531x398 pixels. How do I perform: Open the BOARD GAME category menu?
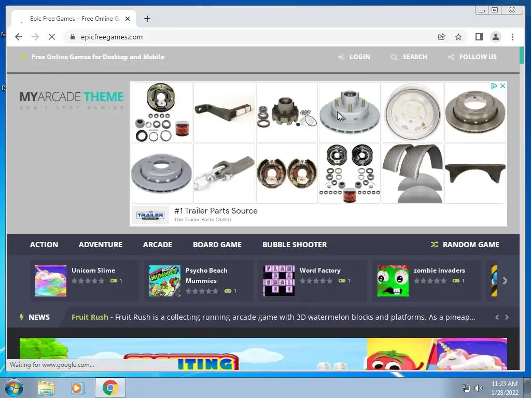click(x=217, y=245)
